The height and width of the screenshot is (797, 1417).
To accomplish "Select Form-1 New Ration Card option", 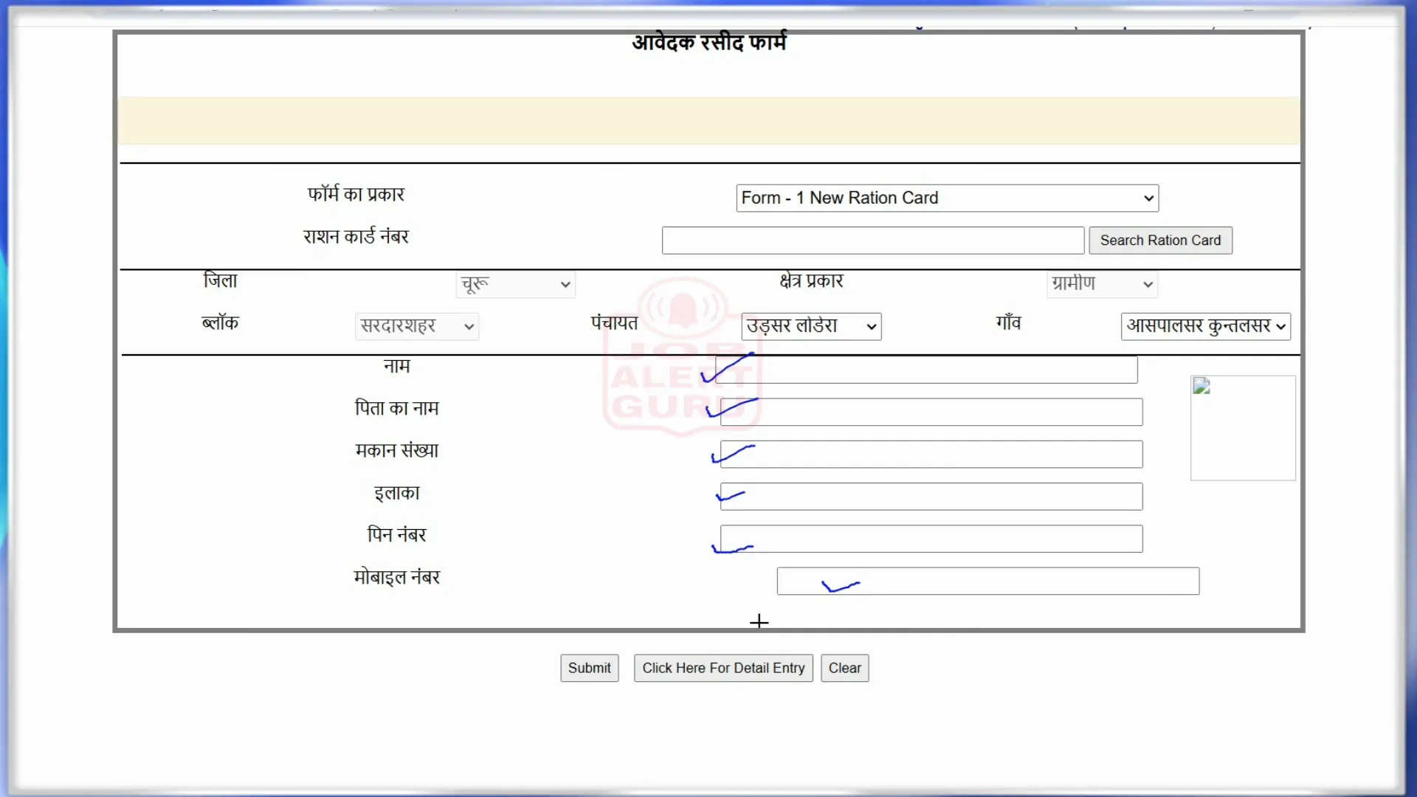I will 945,198.
